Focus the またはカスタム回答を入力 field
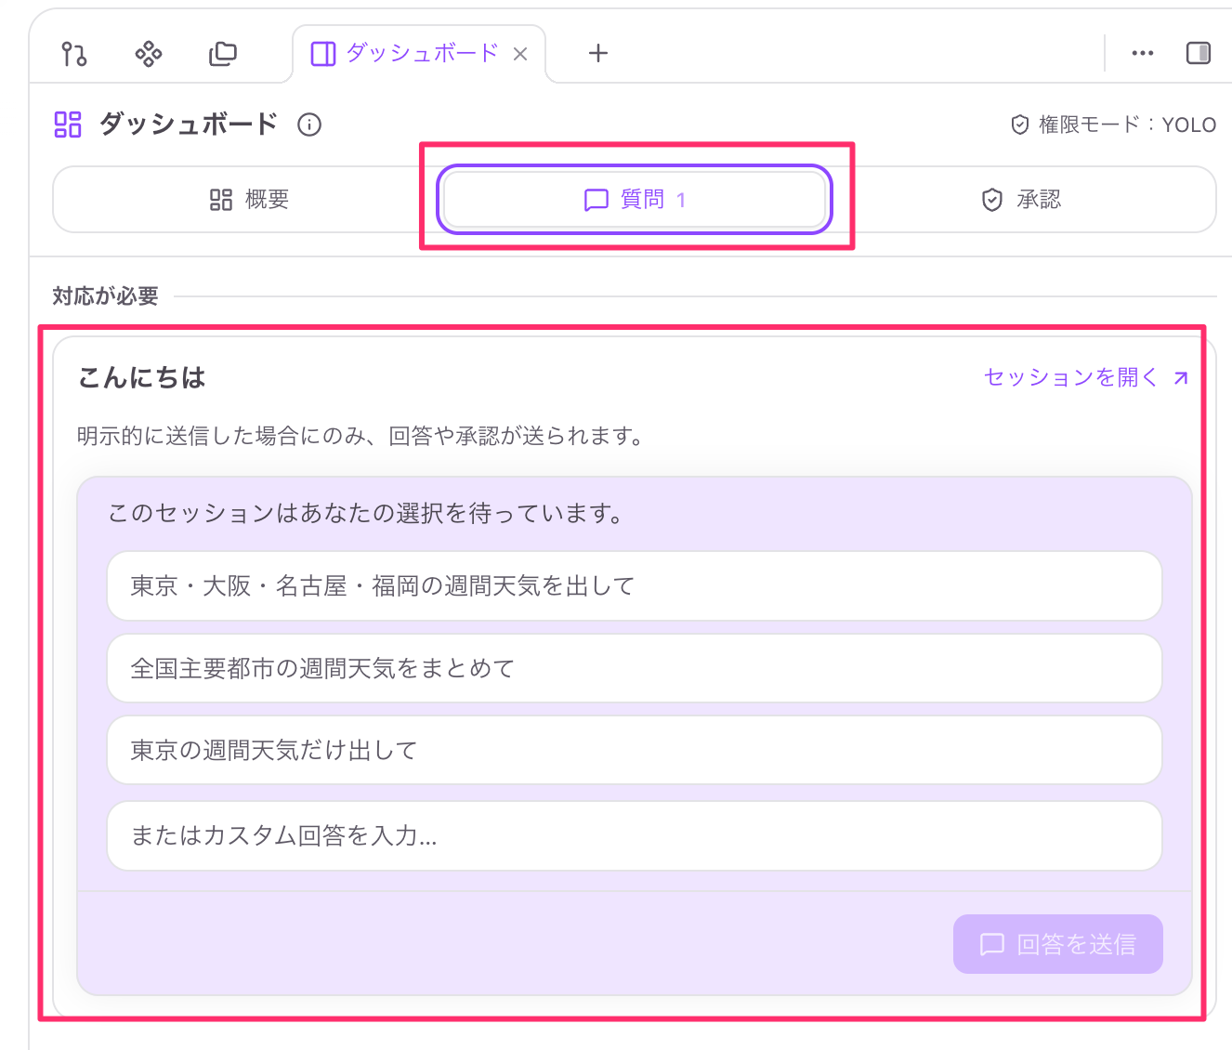 point(635,835)
